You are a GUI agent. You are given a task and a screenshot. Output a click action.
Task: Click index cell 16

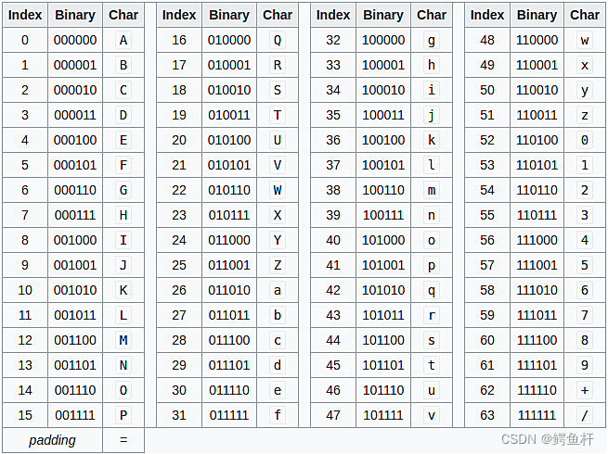click(x=179, y=40)
